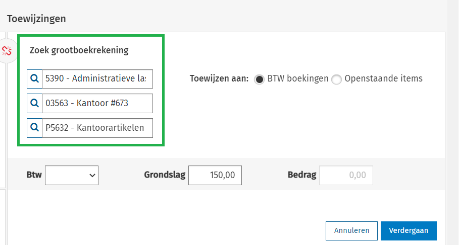Choose the Openstaande items radio button

pyautogui.click(x=336, y=79)
